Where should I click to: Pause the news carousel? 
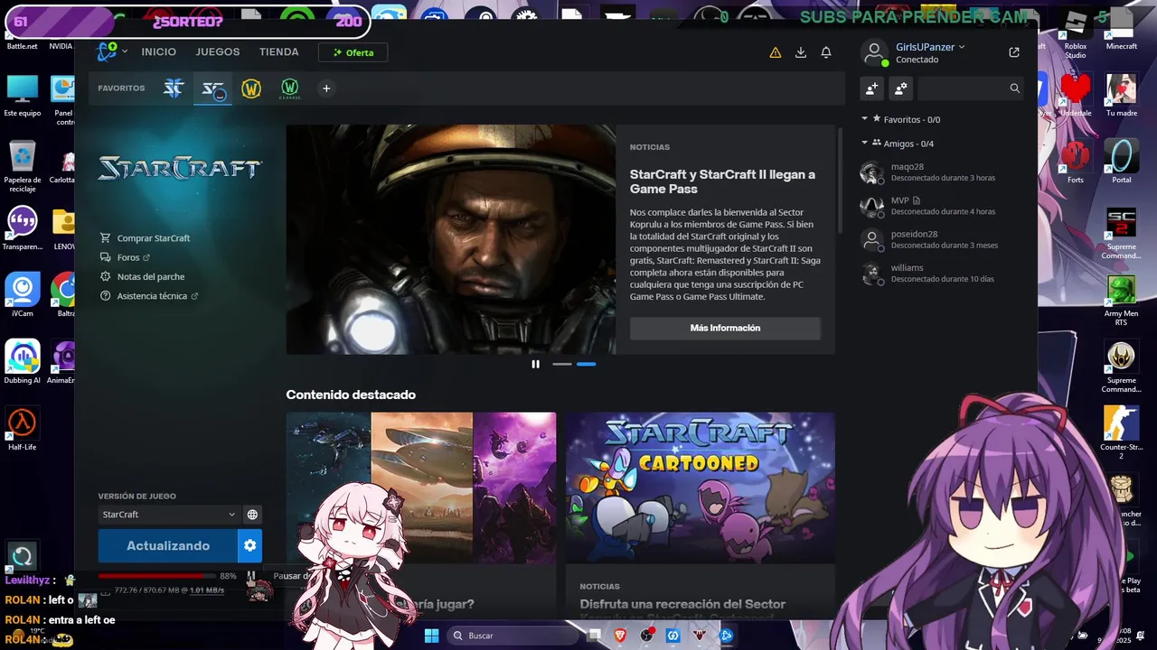click(x=535, y=364)
